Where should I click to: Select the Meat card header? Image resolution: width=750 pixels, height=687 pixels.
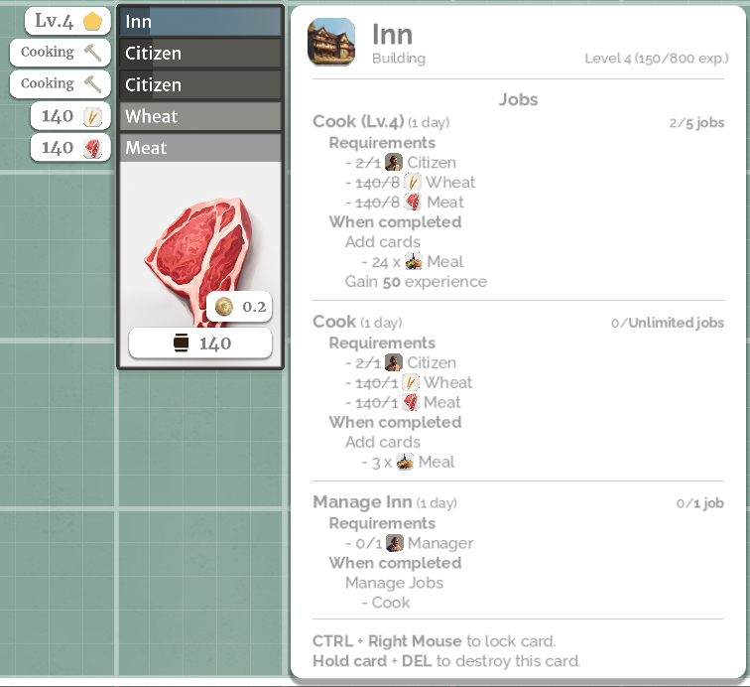[200, 148]
